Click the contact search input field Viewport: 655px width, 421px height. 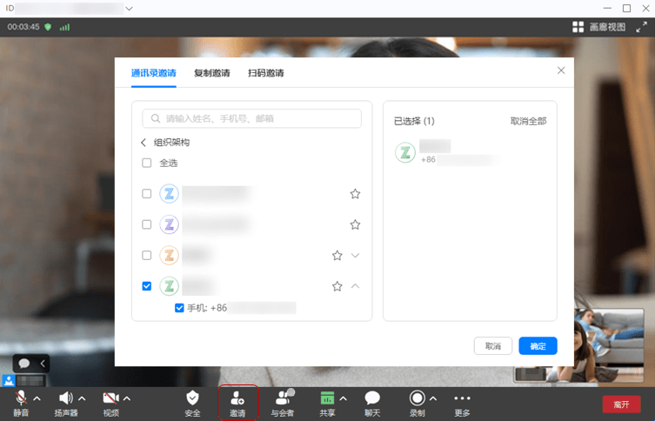click(252, 118)
